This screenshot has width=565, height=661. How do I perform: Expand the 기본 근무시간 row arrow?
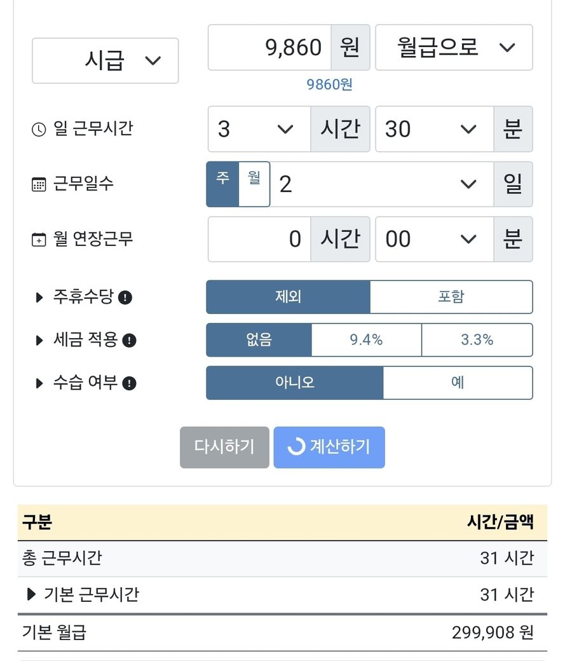click(x=31, y=595)
